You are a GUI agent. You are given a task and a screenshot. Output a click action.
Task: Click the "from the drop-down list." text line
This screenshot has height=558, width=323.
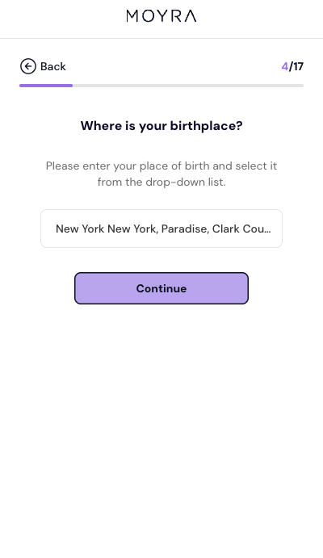tap(161, 183)
